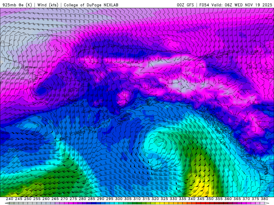The height and width of the screenshot is (205, 274).
Task: Click the 365 value on the color scale
Action: (237, 199)
